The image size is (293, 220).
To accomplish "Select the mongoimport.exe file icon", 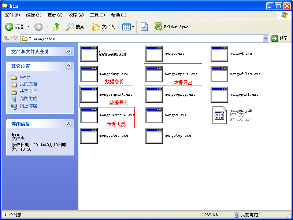I will pyautogui.click(x=89, y=95).
